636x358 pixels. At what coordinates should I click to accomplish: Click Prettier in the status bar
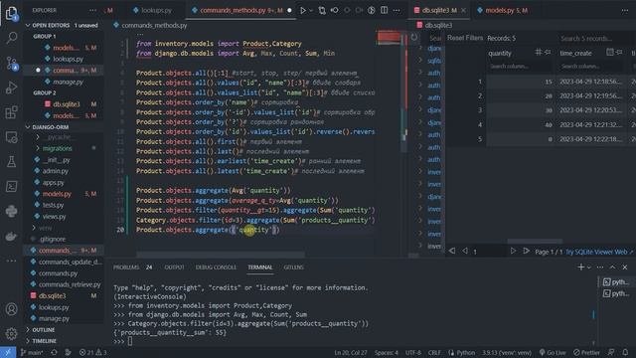point(586,352)
